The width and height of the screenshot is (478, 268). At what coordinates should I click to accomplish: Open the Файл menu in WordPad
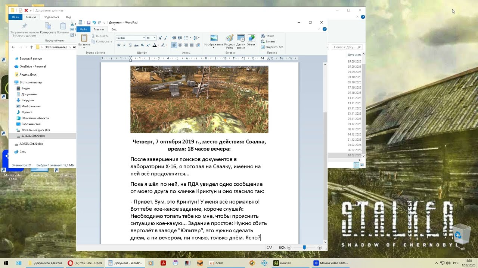pyautogui.click(x=83, y=29)
